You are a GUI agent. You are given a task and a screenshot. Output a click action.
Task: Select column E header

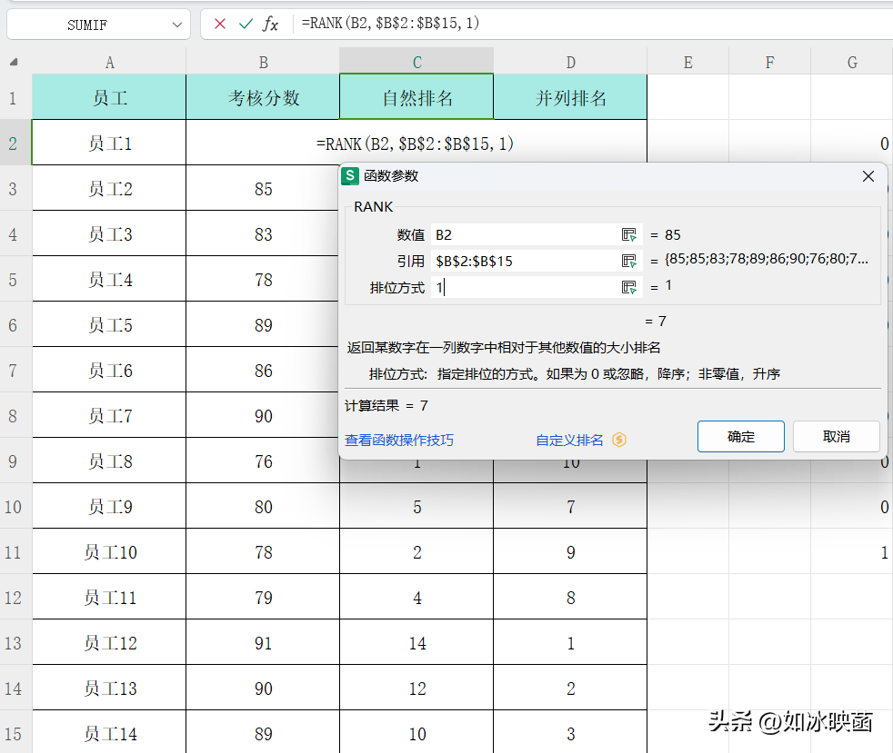coord(688,62)
